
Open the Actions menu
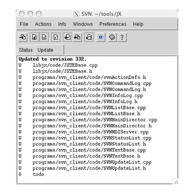tap(43, 24)
